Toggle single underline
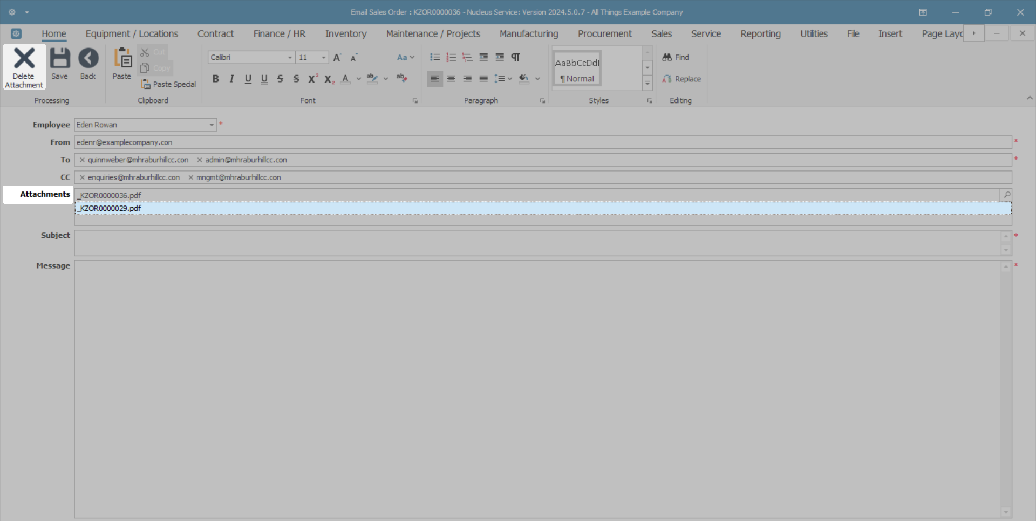 click(x=248, y=79)
